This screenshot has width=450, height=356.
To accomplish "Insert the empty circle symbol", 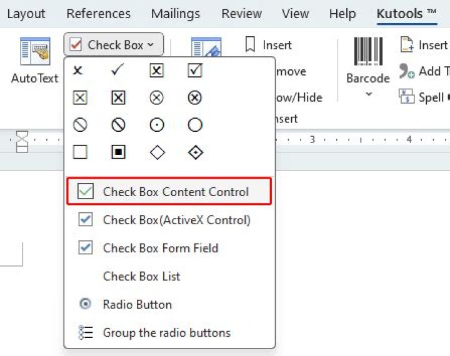I will [195, 125].
